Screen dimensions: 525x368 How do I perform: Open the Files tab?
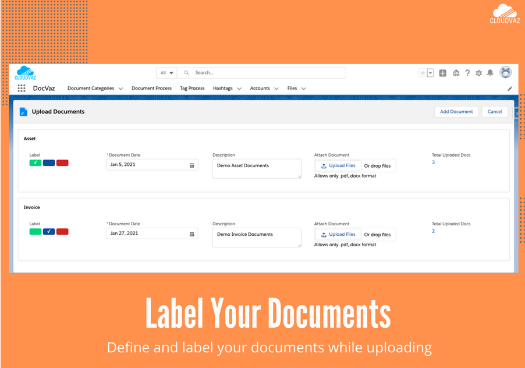[x=292, y=89]
